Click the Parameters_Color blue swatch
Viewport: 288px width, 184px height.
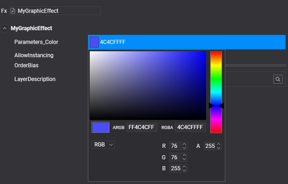(x=94, y=42)
